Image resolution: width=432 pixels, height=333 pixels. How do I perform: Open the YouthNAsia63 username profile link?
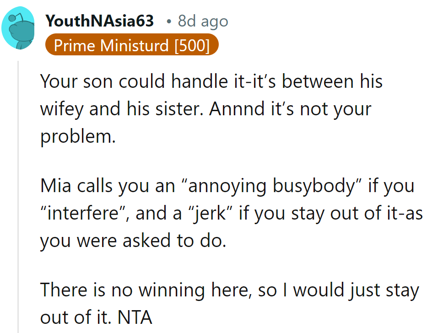click(100, 21)
